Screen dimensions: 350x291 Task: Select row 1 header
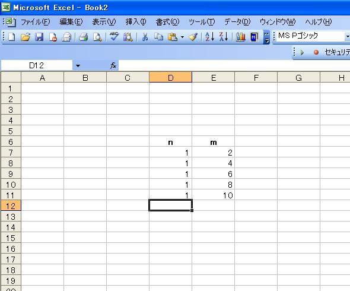click(x=11, y=88)
